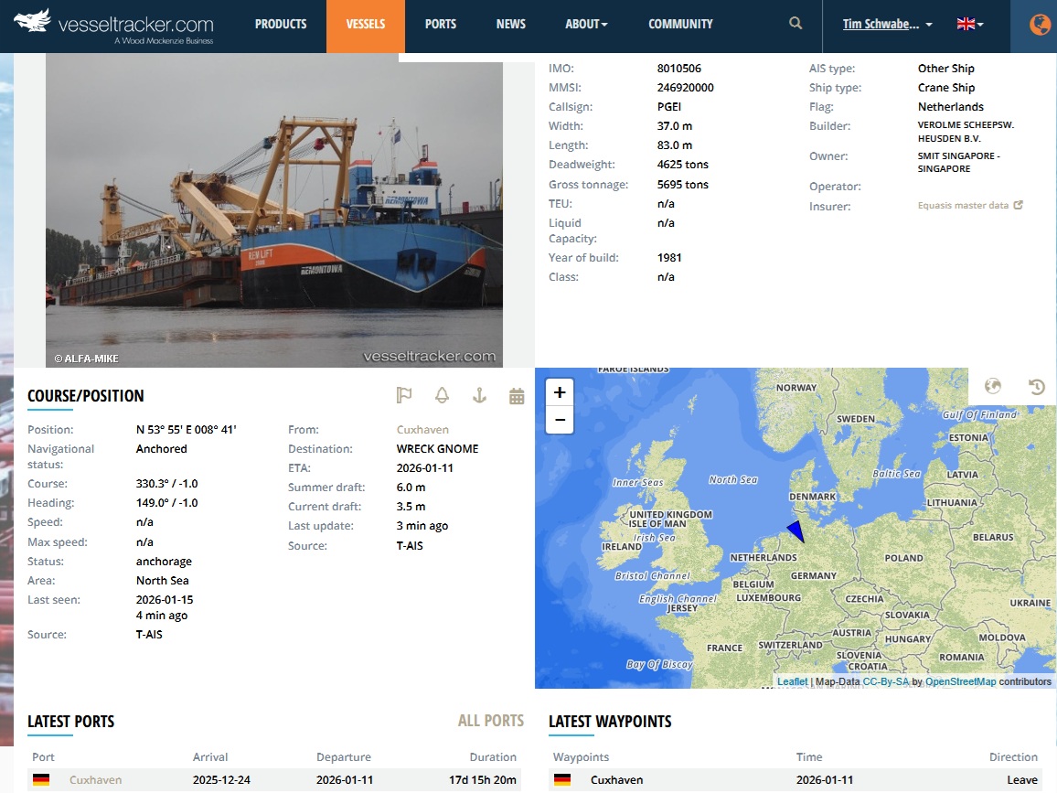Click the destination WRECK GNOME
The image size is (1057, 793).
437,448
